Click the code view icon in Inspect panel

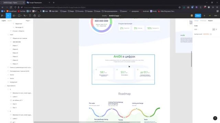coord(213,29)
